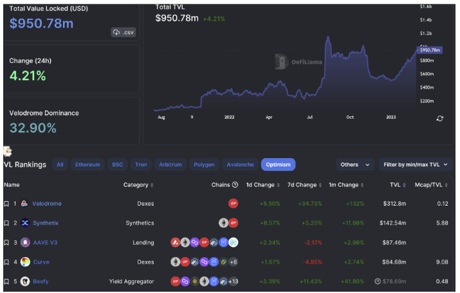460x293 pixels.
Task: Click the Curve rainbow logo
Action: (x=25, y=262)
